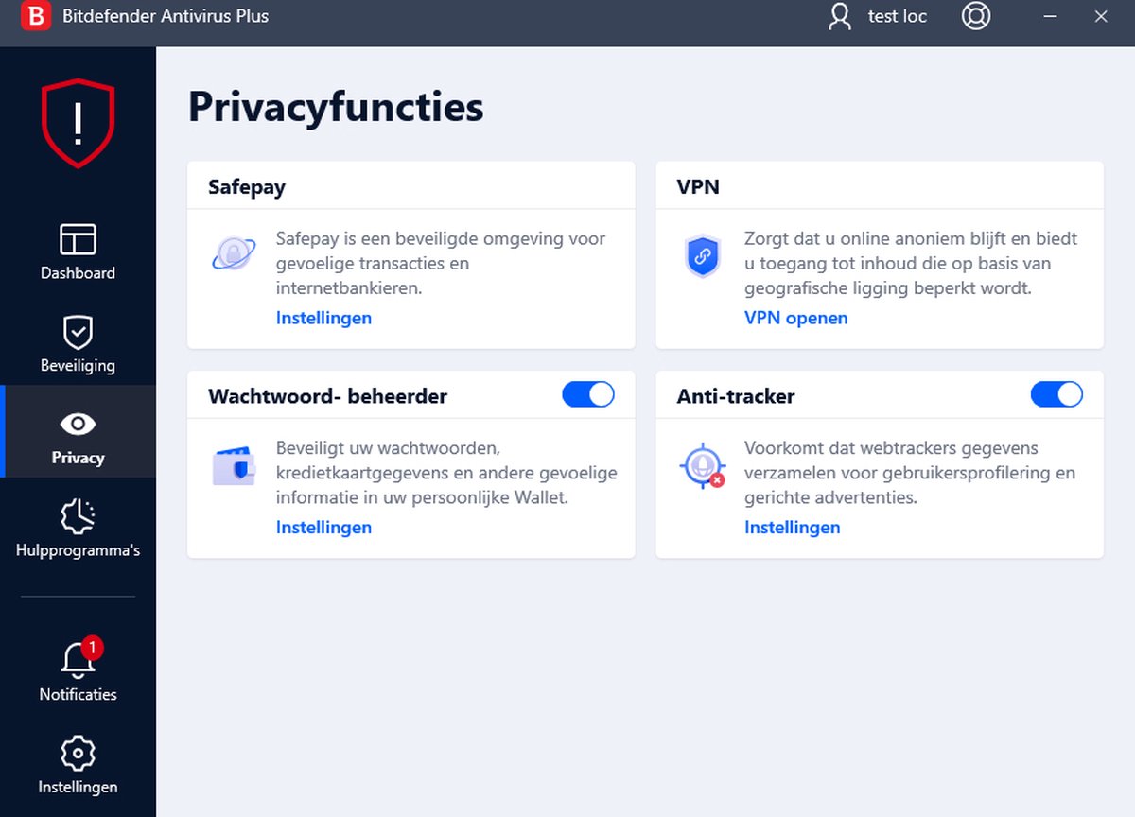Open the support help icon
Viewport: 1135px width, 817px height.
tap(976, 16)
